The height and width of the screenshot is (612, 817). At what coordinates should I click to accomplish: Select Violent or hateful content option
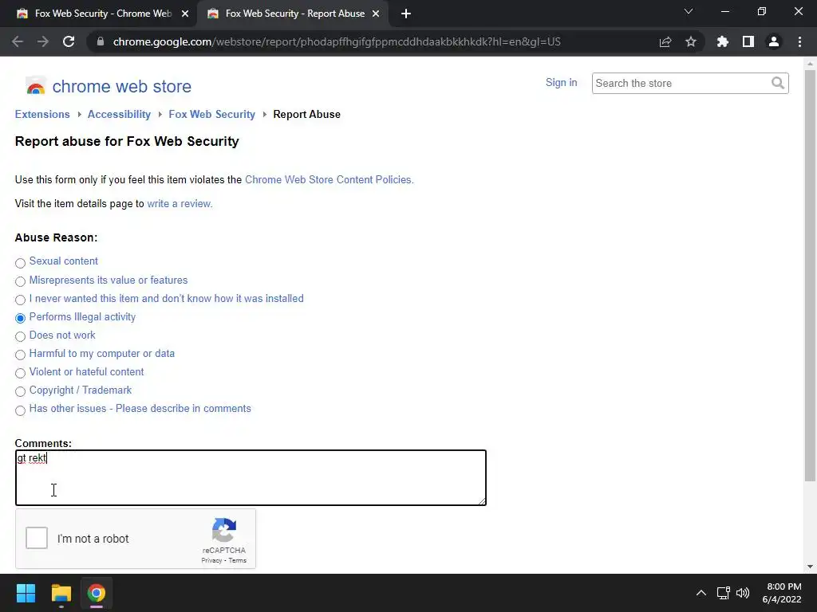coord(20,373)
